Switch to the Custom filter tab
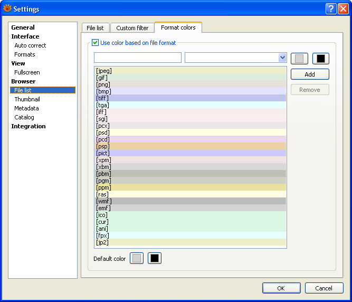352x302 pixels. (x=132, y=28)
